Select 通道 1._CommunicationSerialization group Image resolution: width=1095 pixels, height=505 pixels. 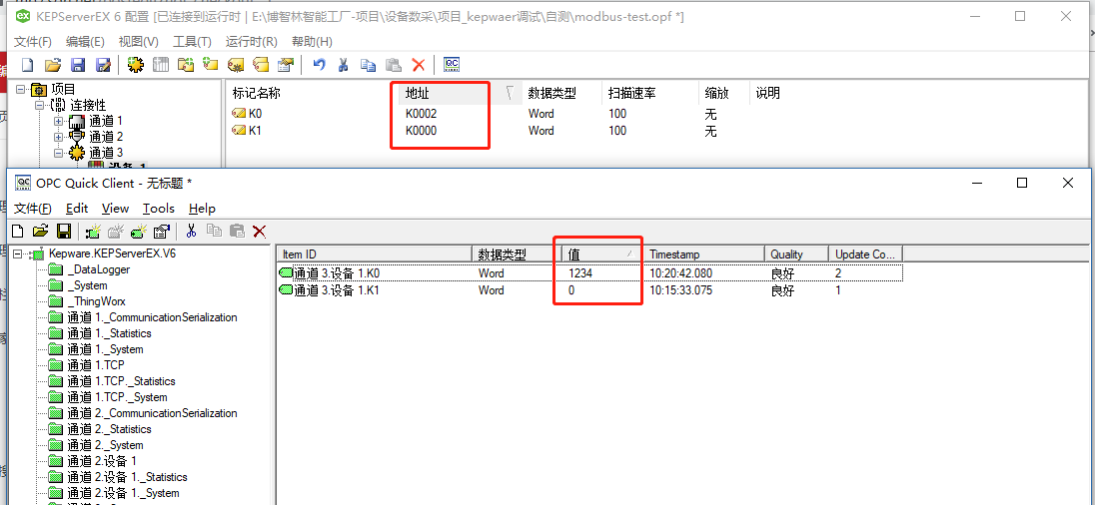152,317
